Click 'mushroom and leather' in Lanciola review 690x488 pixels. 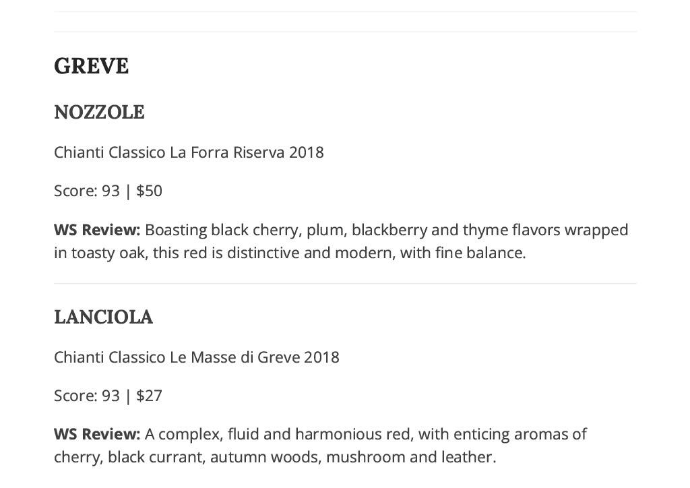coord(410,457)
